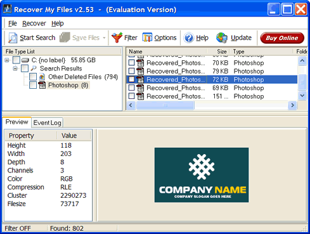Click file icon of the 70 KB row
The image size is (310, 234).
pos(140,63)
